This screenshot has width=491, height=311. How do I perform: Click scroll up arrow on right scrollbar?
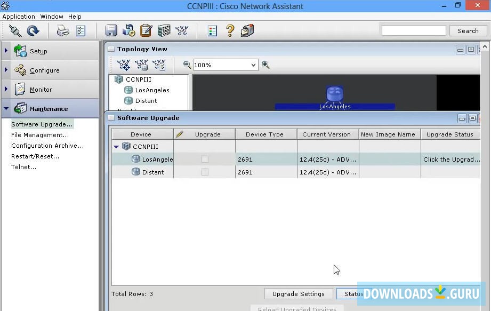point(485,46)
